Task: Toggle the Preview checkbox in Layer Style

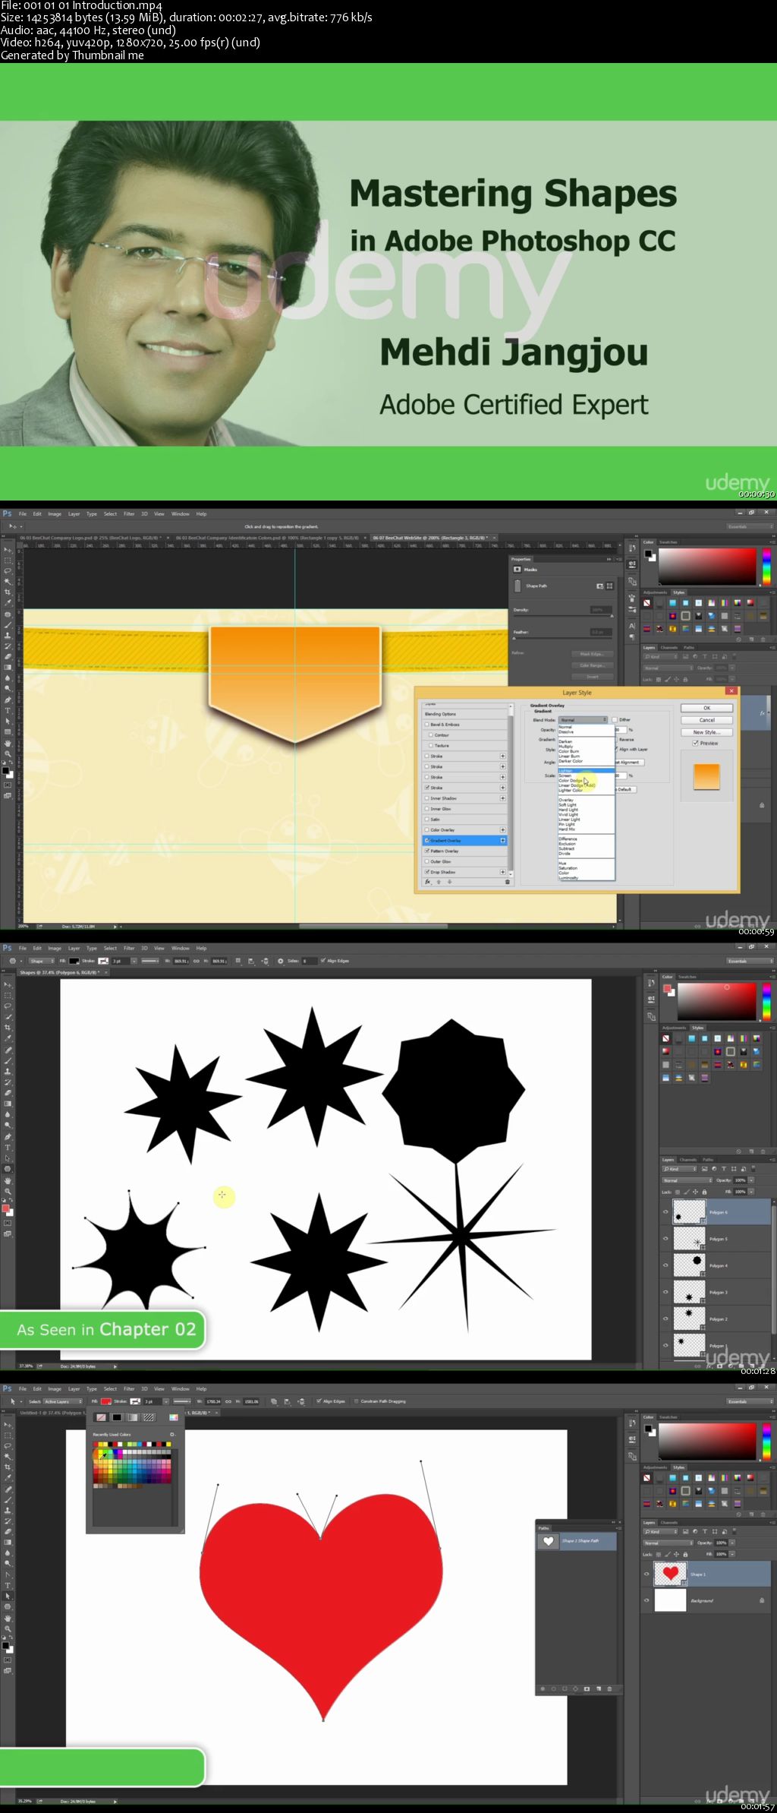Action: point(696,743)
